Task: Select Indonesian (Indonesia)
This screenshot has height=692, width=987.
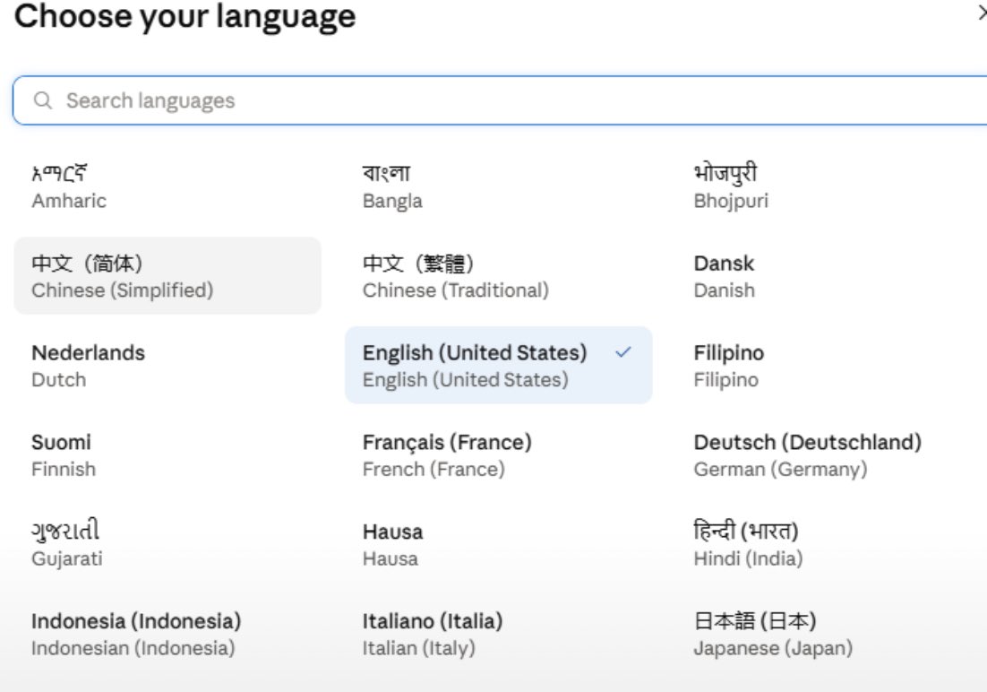Action: (x=167, y=634)
